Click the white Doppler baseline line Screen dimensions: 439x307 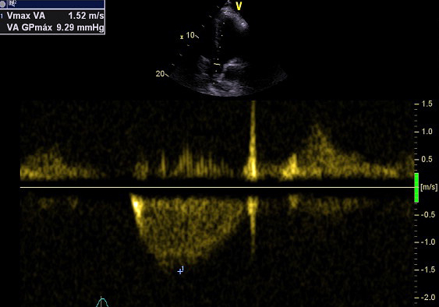[217, 187]
